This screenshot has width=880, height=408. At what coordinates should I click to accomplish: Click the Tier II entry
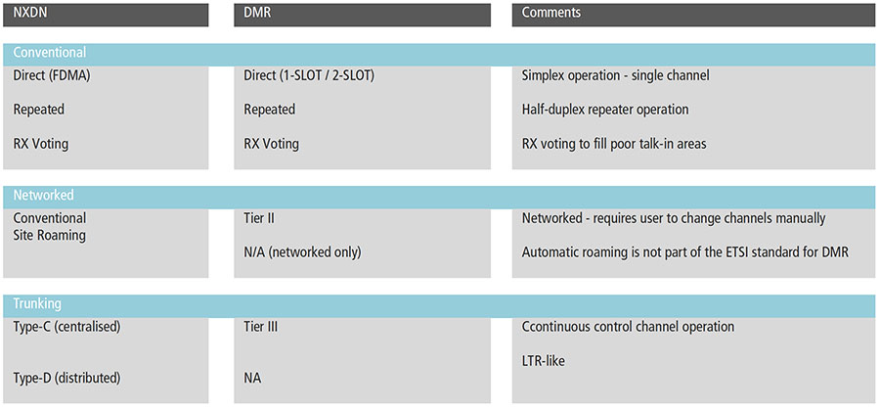coord(258,218)
